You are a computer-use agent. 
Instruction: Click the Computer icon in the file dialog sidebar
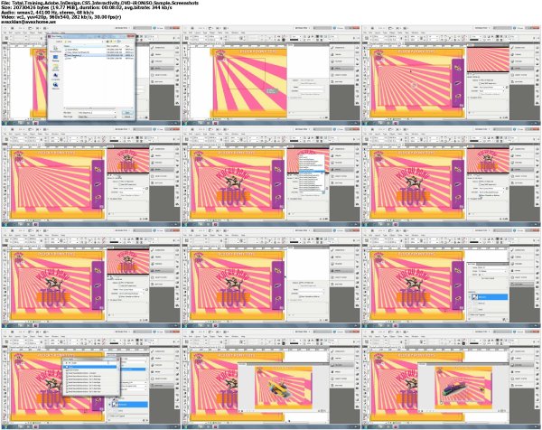pyautogui.click(x=56, y=76)
